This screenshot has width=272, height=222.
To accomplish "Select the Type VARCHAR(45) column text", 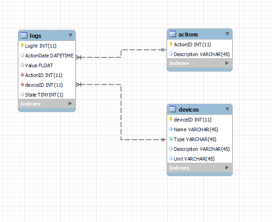I will pos(195,139).
